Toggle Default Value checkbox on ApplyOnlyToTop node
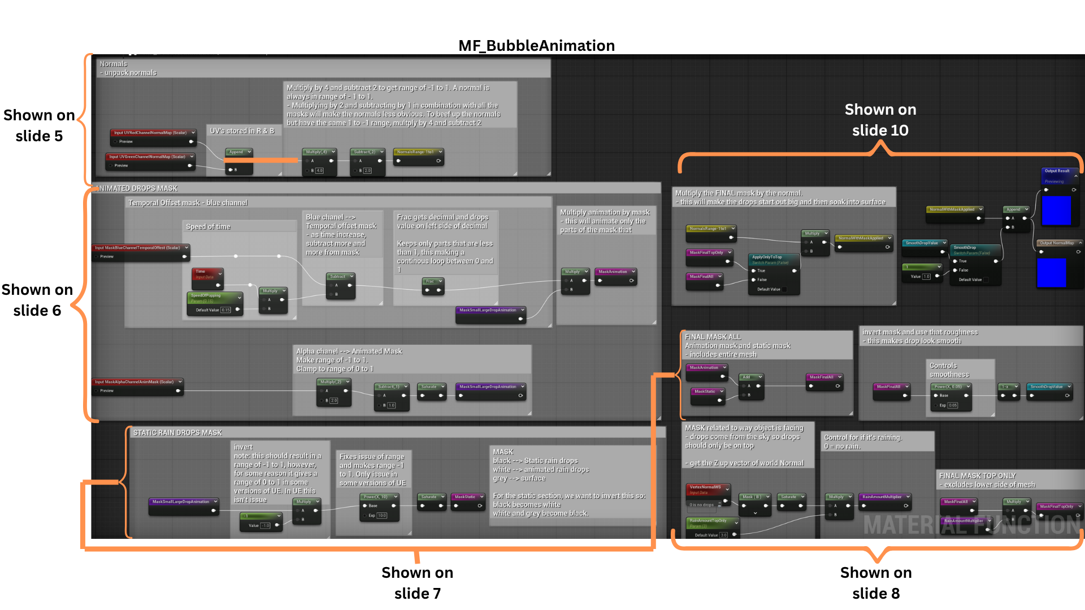The height and width of the screenshot is (610, 1085). point(784,289)
